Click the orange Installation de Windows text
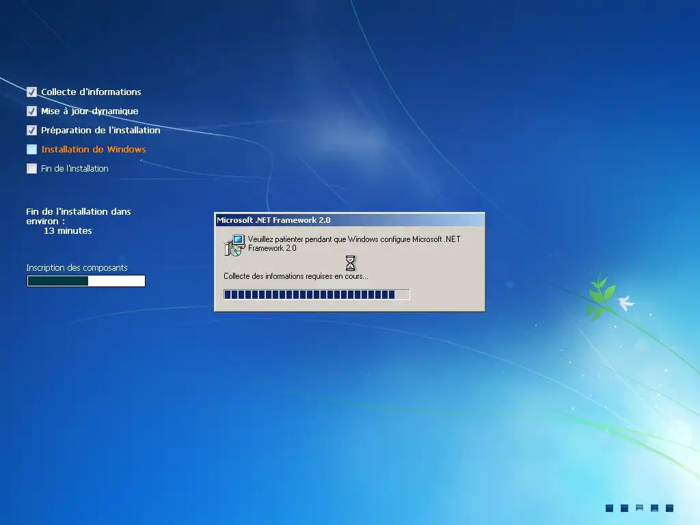 click(x=93, y=149)
